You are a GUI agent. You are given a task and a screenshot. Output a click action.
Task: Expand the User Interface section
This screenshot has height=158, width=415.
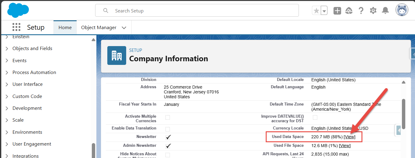[7, 84]
